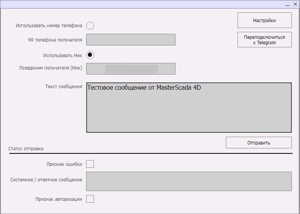Image resolution: width=300 pixels, height=214 pixels.
Task: Toggle the 'Признак авторизации' checkbox
Action: pyautogui.click(x=90, y=199)
